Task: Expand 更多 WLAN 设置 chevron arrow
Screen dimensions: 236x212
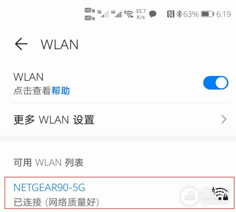Action: click(x=224, y=120)
